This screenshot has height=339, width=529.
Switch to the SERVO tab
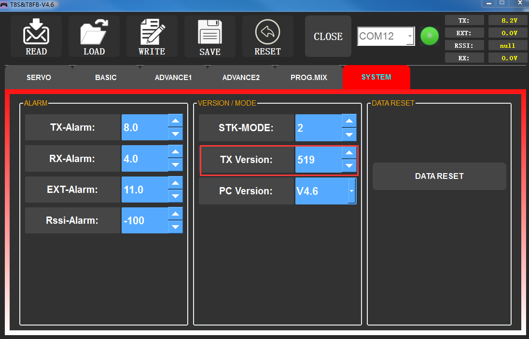click(39, 78)
